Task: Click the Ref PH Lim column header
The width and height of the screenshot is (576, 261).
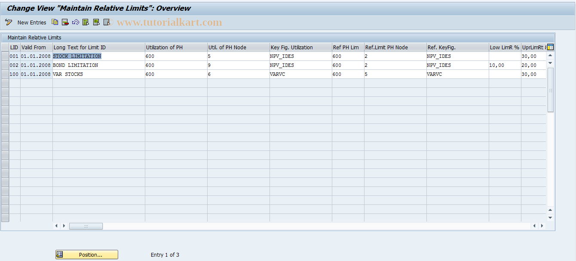Action: pos(348,47)
